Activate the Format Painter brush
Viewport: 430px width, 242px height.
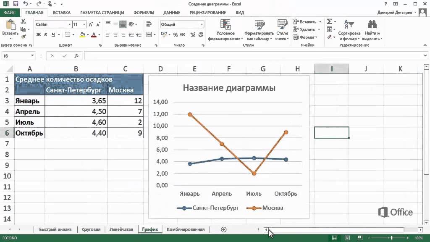(24, 36)
